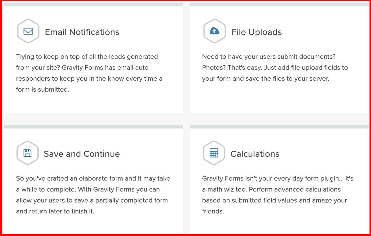Click the gray top bar of Calculations card
371x236 pixels.
(279, 127)
